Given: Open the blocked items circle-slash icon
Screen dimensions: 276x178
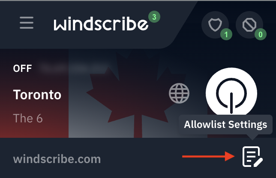Looking at the screenshot, I should (249, 25).
